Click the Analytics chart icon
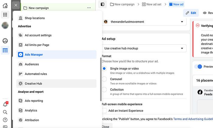The image size is (213, 128). (20, 110)
